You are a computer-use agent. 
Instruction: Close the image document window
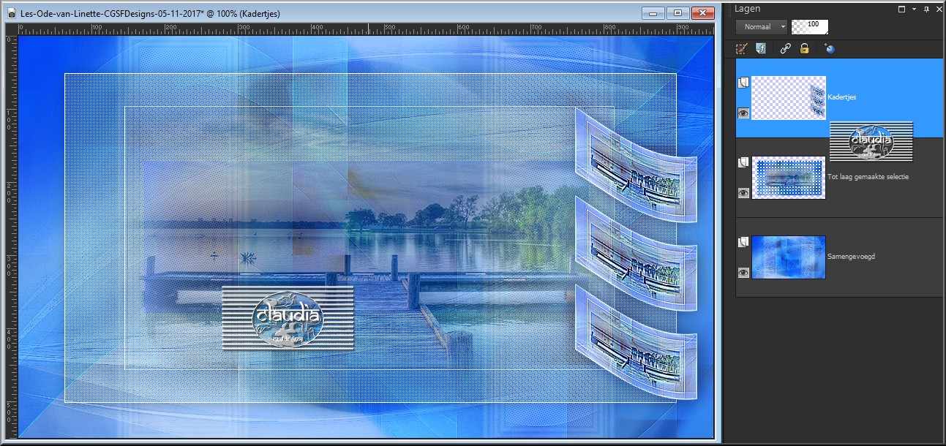pos(702,12)
